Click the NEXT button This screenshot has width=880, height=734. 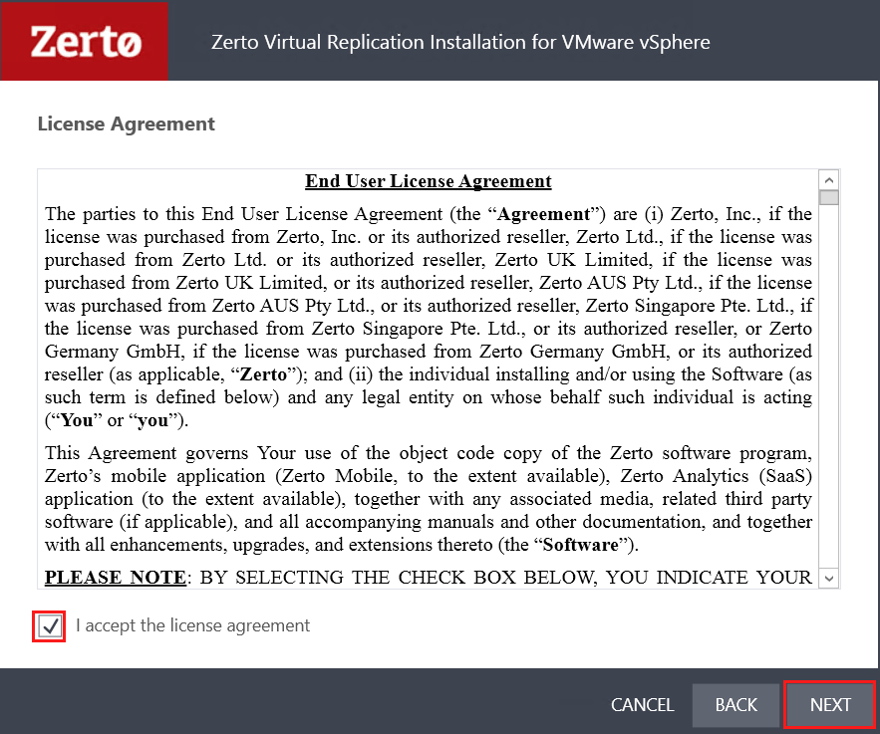(x=829, y=704)
